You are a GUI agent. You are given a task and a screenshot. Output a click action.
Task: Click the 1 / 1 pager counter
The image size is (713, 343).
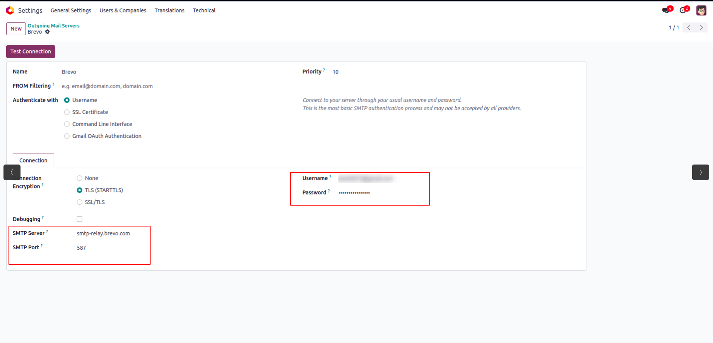(x=674, y=27)
